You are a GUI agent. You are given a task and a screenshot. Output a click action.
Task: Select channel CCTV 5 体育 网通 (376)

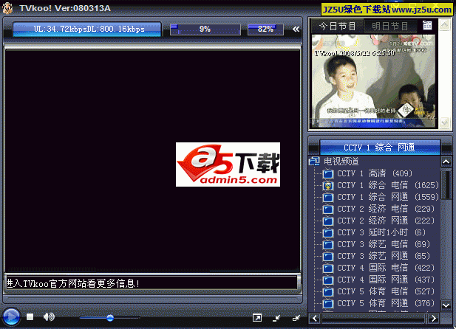[x=386, y=303]
